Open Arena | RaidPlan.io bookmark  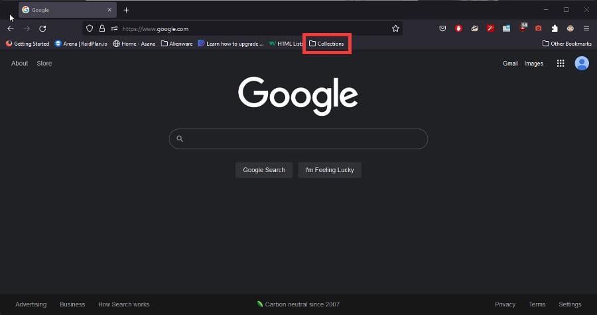click(x=81, y=44)
